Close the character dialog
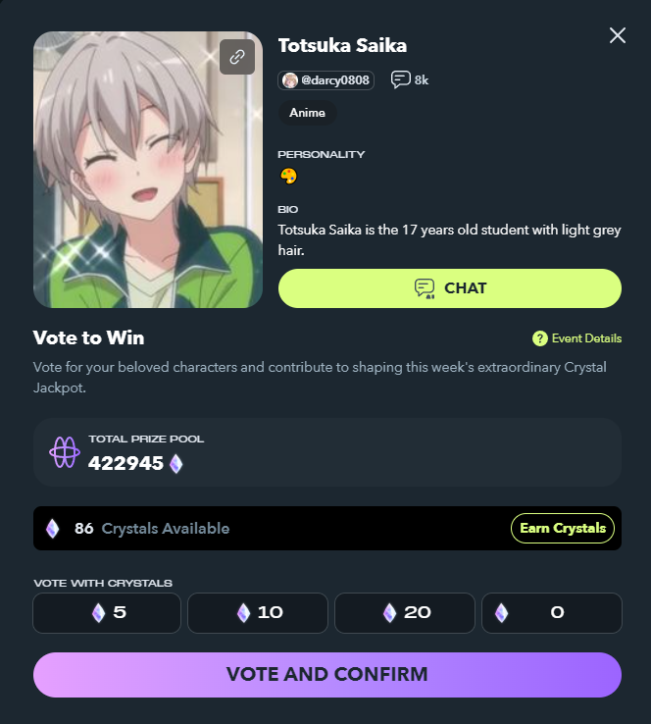Viewport: 651px width, 724px height. tap(618, 35)
